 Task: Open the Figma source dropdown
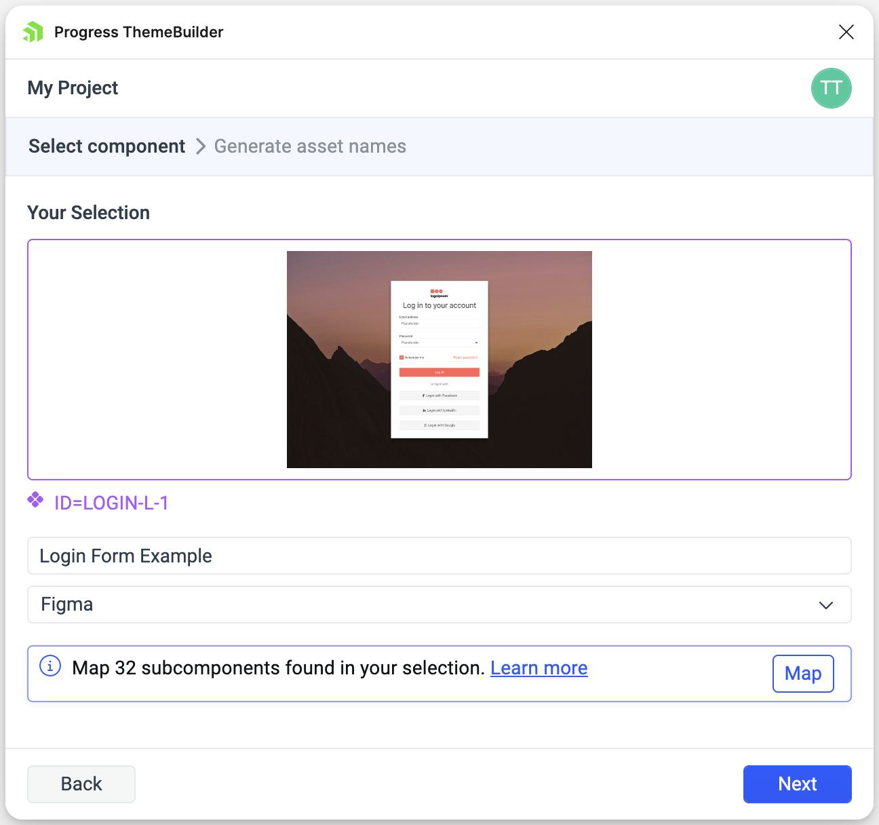coord(439,605)
